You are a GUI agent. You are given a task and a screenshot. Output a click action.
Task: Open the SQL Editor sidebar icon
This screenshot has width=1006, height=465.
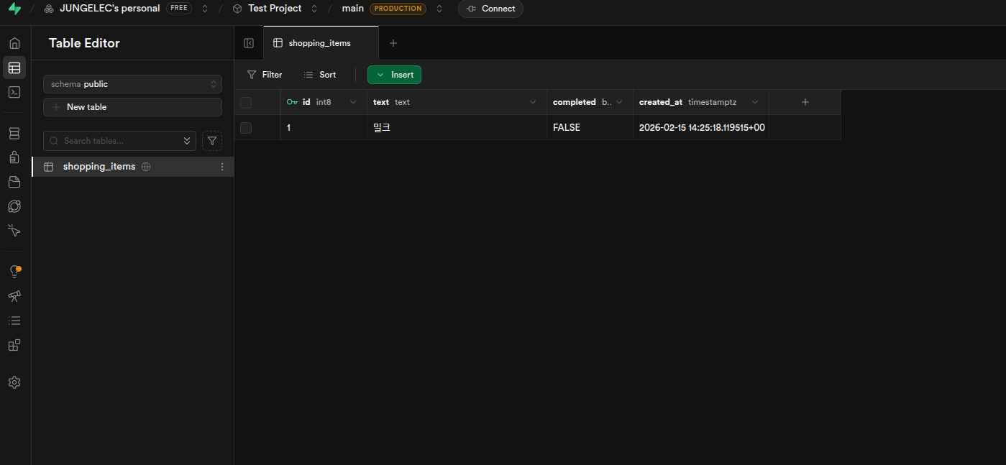[14, 92]
